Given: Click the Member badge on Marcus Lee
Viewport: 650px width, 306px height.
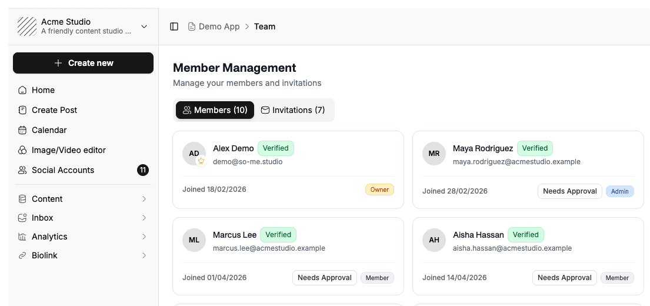Looking at the screenshot, I should click(x=377, y=278).
